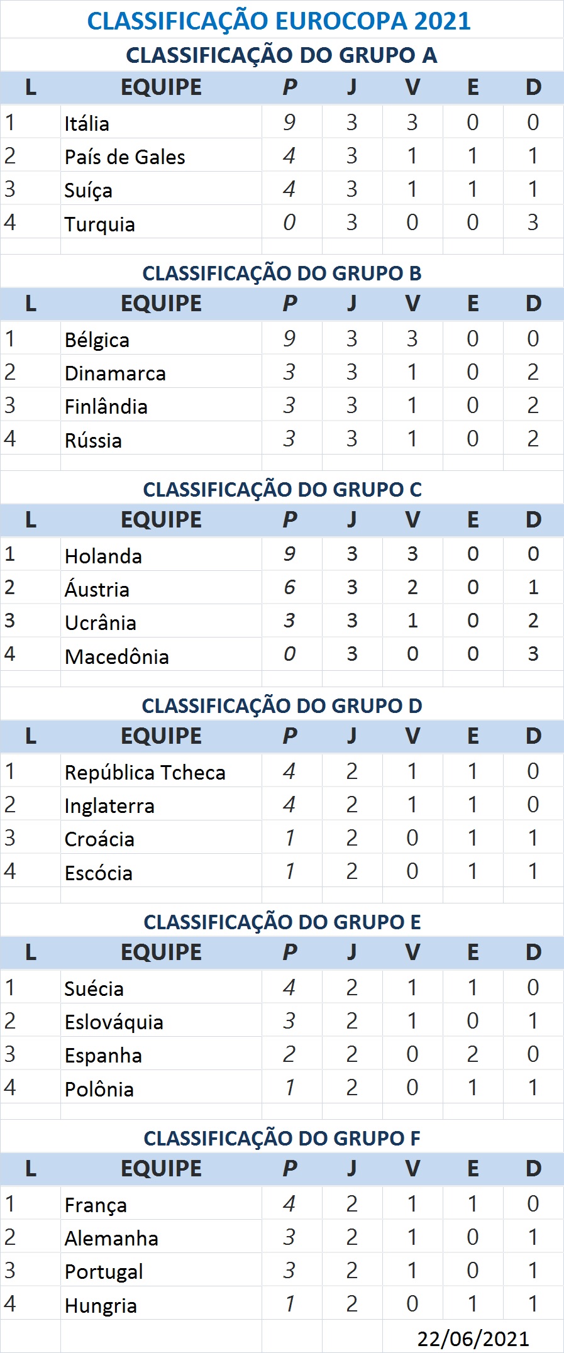Image resolution: width=564 pixels, height=1353 pixels.
Task: Select the Dinamarca team cell
Action: click(x=161, y=372)
